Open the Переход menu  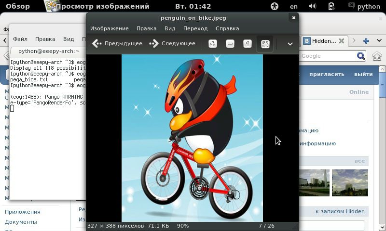coord(195,28)
